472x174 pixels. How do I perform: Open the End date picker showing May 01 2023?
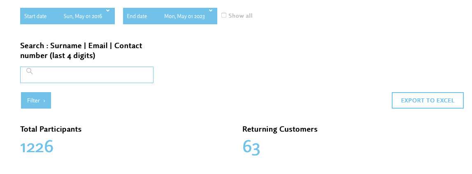click(x=184, y=16)
